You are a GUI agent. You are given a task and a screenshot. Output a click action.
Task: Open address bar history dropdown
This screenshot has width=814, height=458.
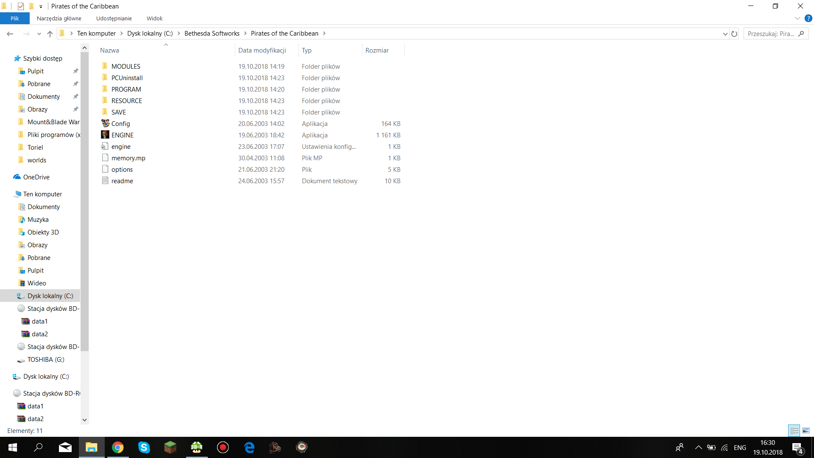(x=725, y=34)
